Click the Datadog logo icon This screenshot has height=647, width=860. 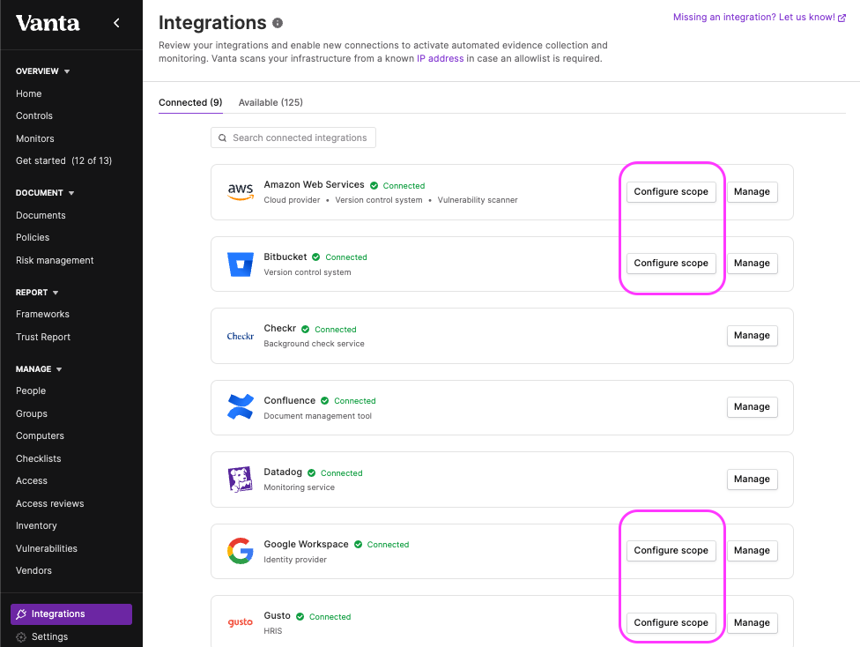click(241, 479)
